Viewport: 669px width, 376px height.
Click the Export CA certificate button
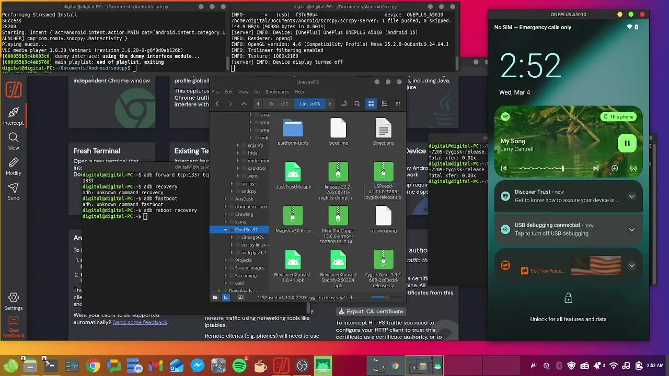pos(372,311)
